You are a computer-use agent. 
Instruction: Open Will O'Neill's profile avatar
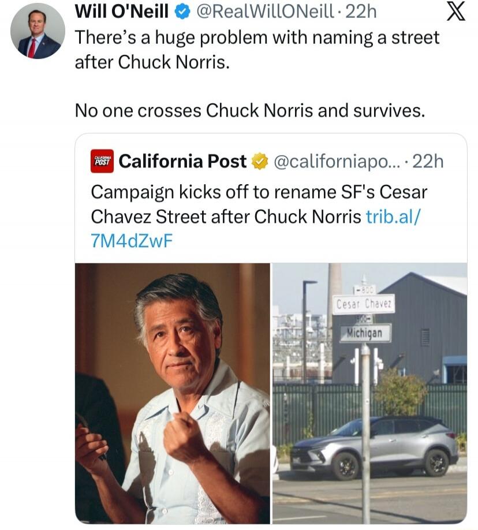click(37, 31)
